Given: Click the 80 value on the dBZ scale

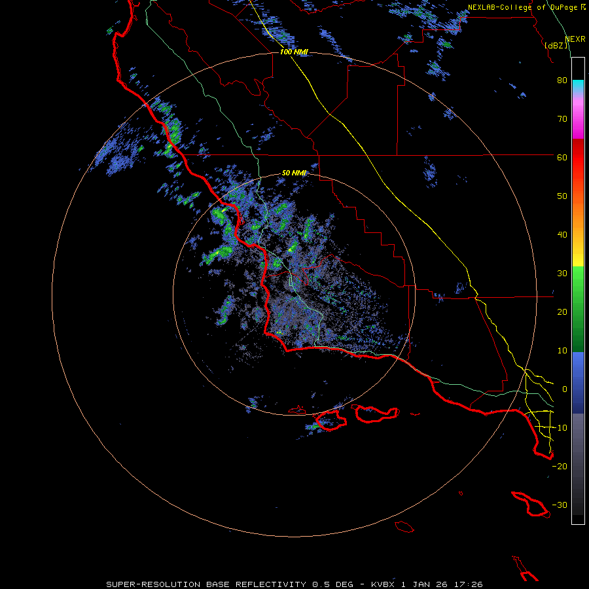Looking at the screenshot, I should [562, 80].
